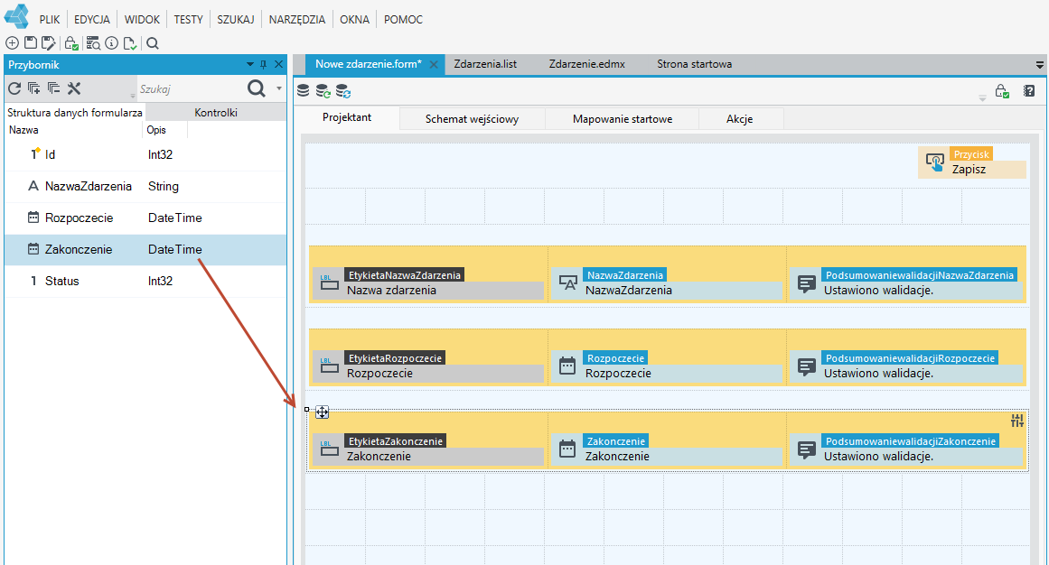
Task: Click the database icon with green refresh
Action: (323, 91)
